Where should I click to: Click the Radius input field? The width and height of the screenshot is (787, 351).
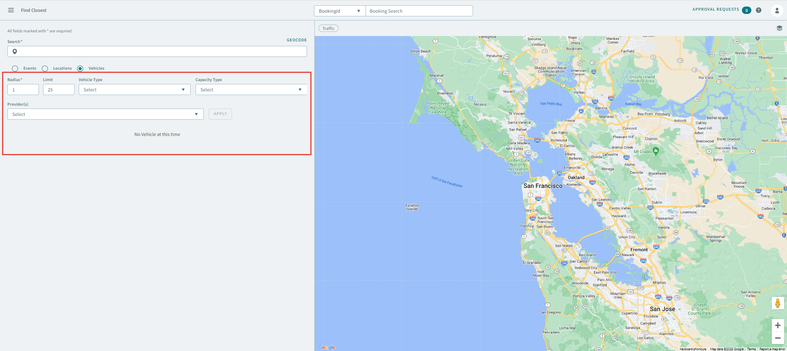coord(23,90)
